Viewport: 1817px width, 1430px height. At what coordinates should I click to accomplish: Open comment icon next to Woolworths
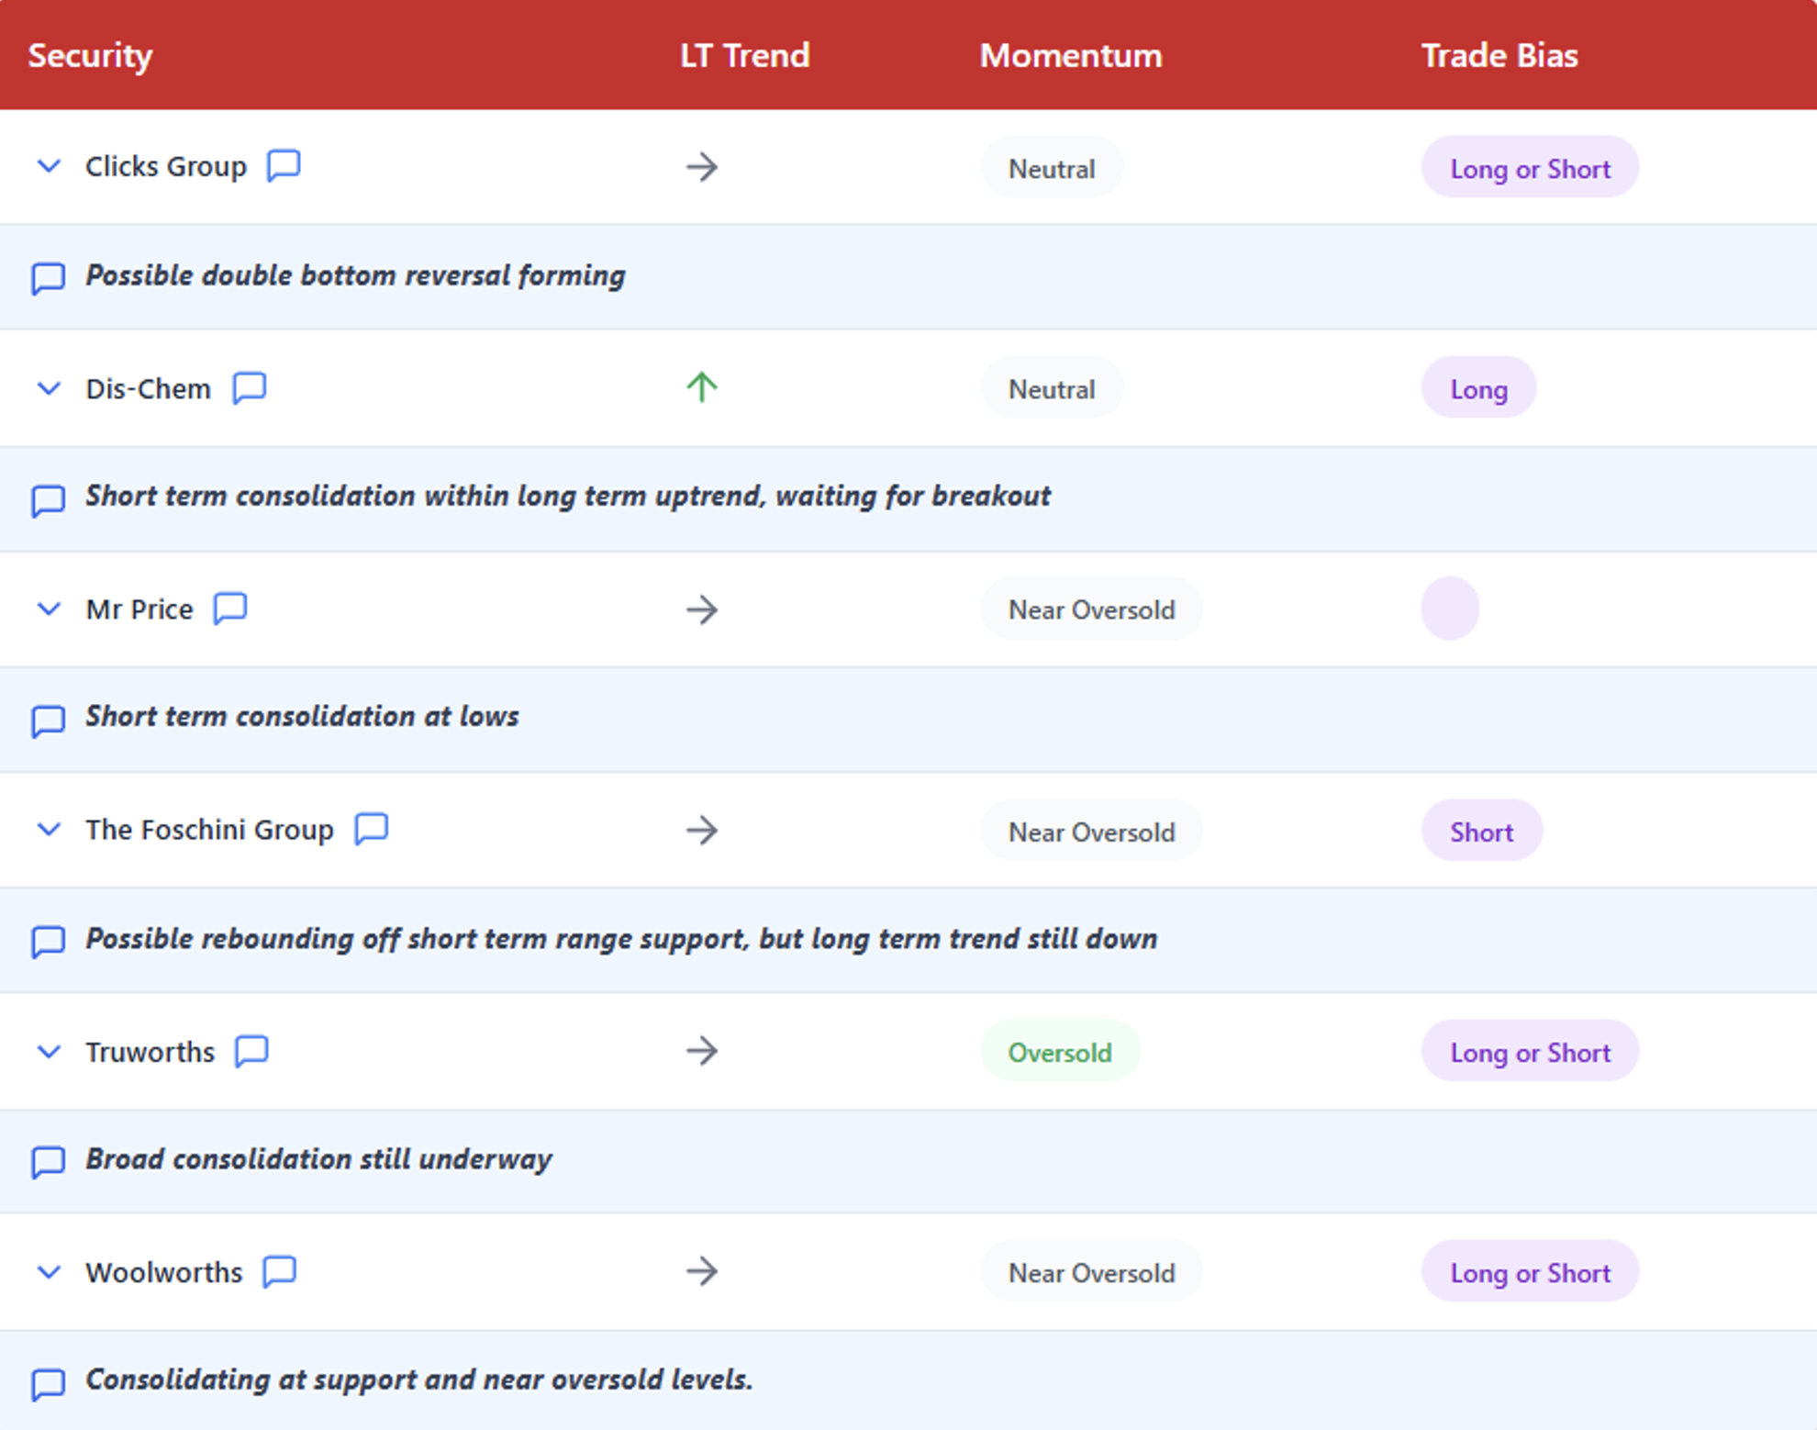[x=280, y=1272]
